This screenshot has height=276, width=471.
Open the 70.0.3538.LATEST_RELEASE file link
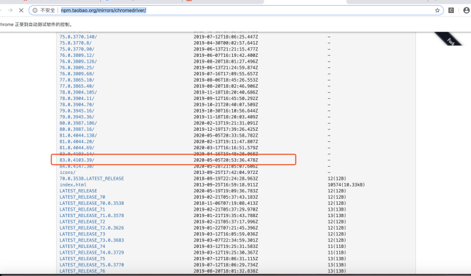(x=92, y=179)
